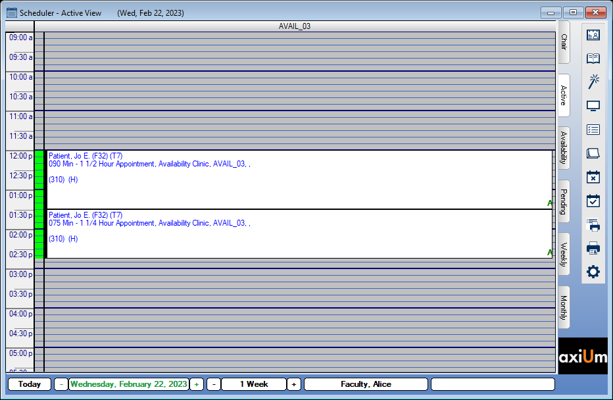Select Patient Jo E.'s 12:00 appointment
613x400 pixels.
296,178
